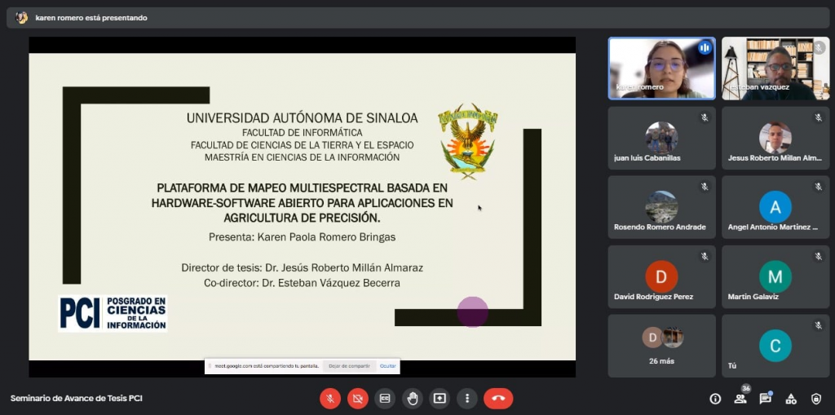Click the shared presentation slide

pos(302,207)
